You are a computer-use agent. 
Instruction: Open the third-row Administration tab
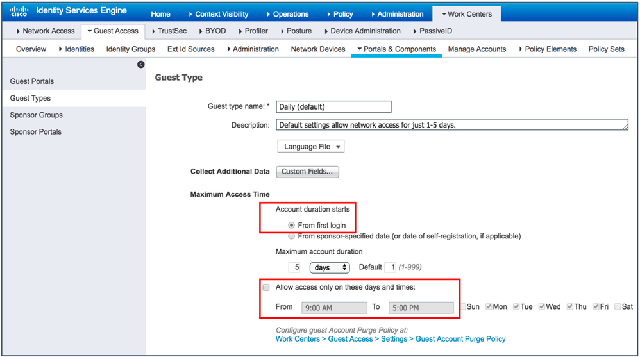[x=253, y=49]
